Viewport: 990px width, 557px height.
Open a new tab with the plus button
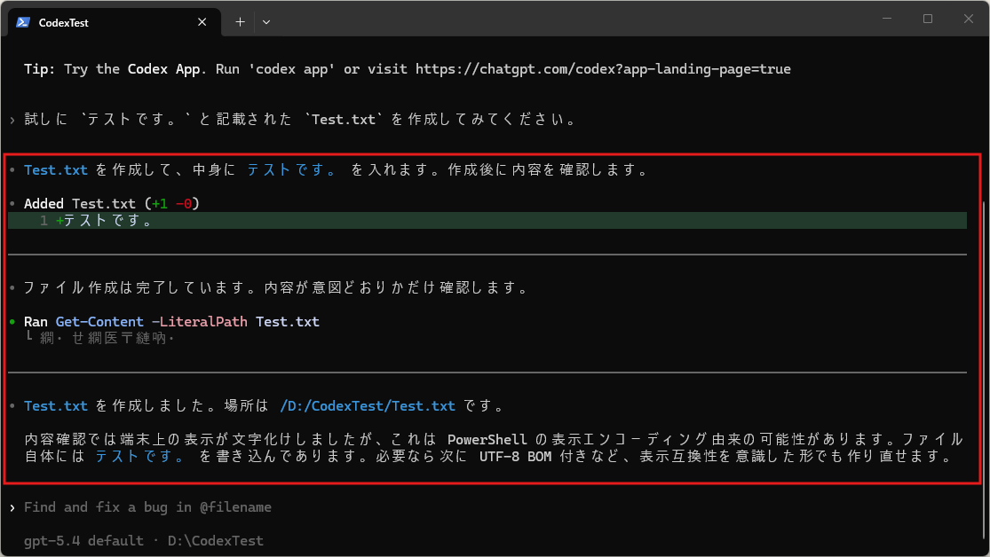pos(240,22)
